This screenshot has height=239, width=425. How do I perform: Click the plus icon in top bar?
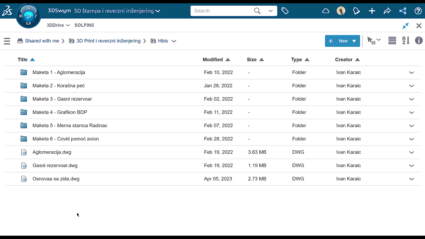[x=372, y=11]
